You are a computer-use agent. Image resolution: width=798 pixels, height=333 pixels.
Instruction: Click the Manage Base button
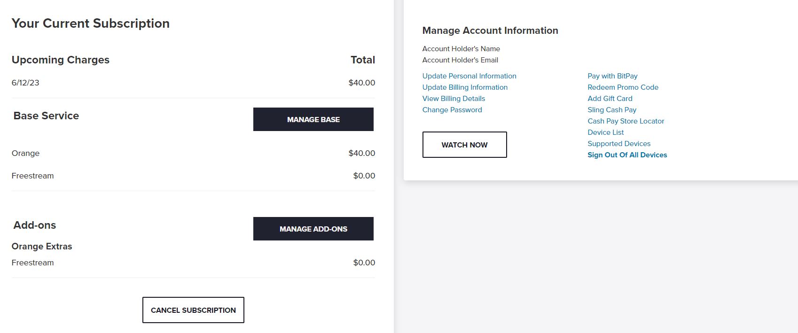click(313, 119)
